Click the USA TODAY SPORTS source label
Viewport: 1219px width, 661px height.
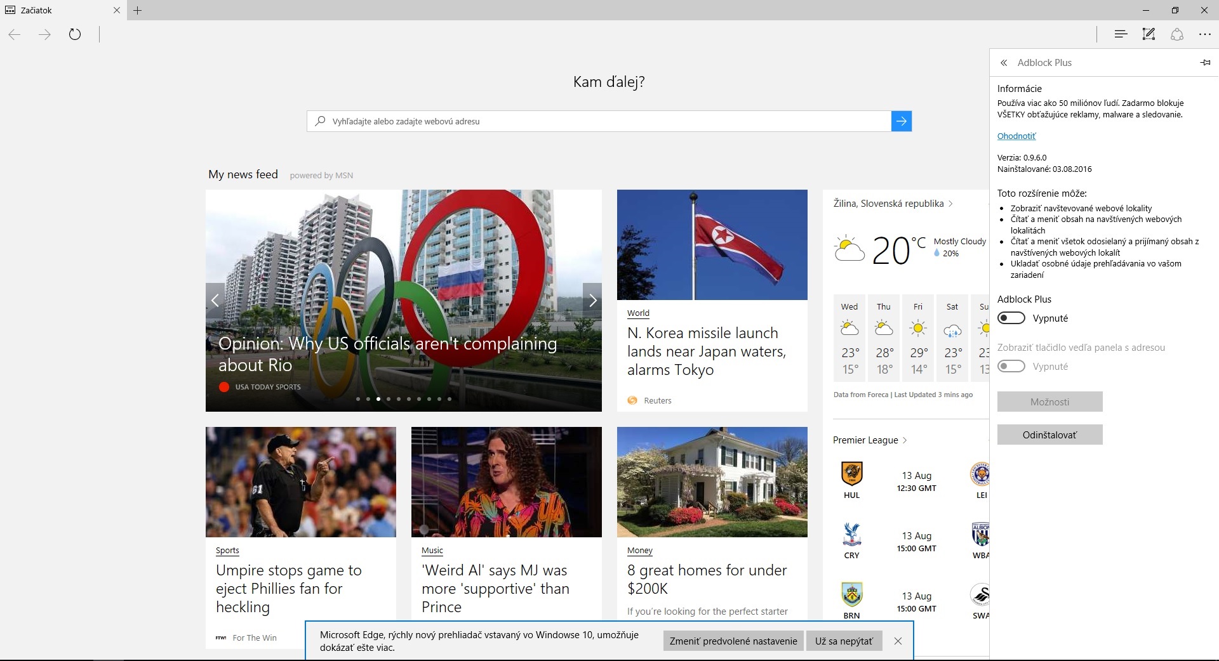coord(268,387)
